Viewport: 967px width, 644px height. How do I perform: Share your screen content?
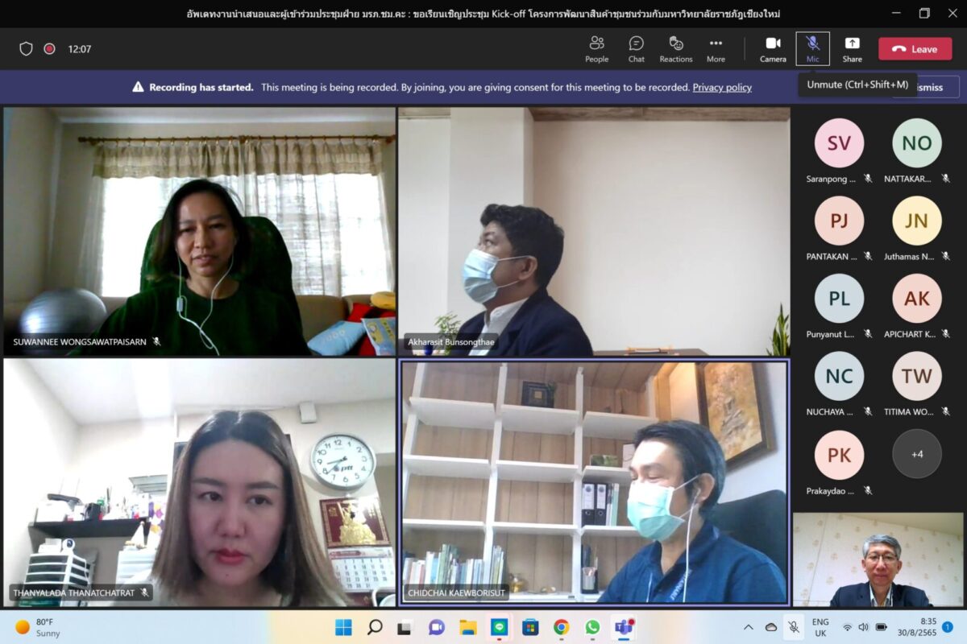[x=852, y=48]
